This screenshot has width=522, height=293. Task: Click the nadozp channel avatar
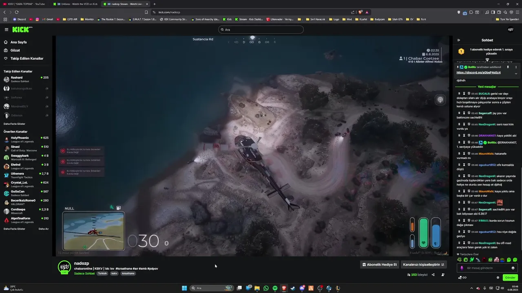tap(64, 267)
